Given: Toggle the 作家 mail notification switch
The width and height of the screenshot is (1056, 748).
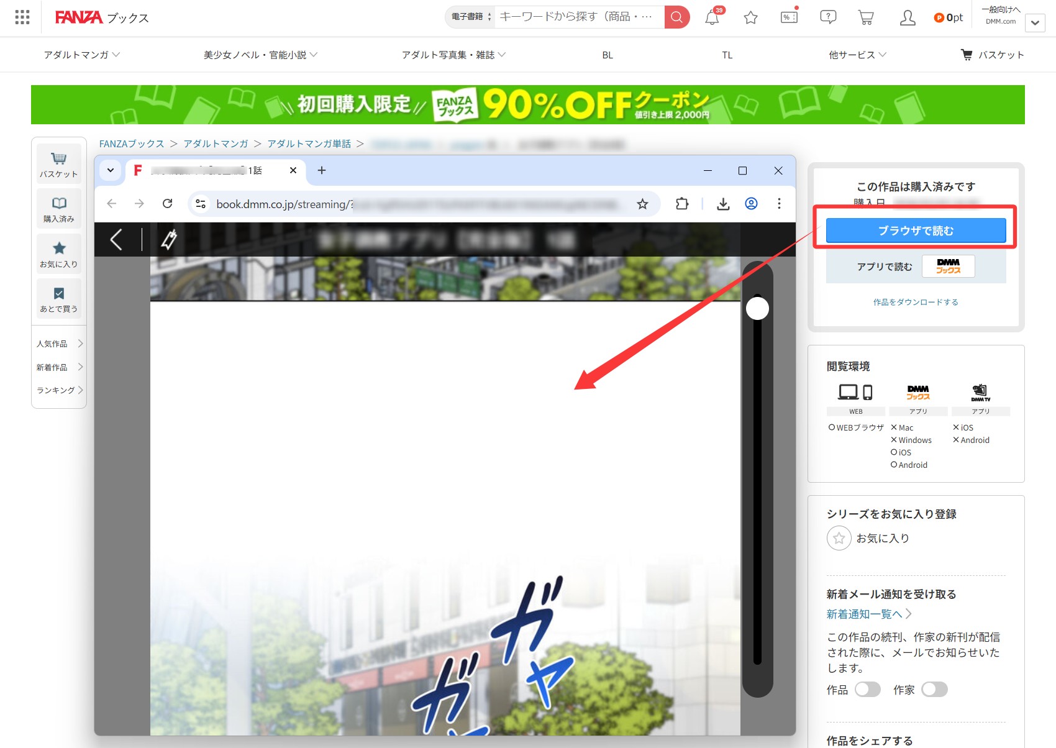Looking at the screenshot, I should [x=934, y=690].
